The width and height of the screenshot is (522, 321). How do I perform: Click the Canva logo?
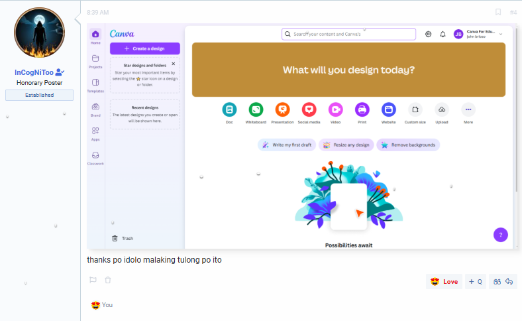click(122, 34)
